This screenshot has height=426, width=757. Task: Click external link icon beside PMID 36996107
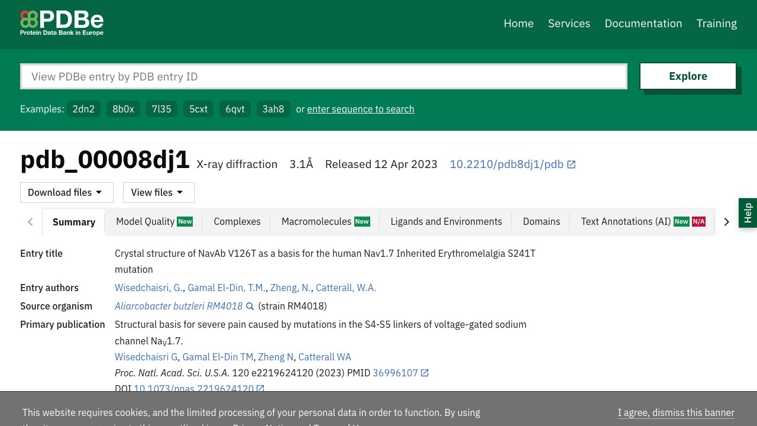pyautogui.click(x=425, y=373)
